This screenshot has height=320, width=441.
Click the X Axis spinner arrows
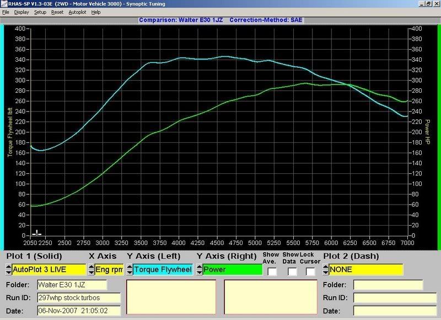tap(92, 270)
